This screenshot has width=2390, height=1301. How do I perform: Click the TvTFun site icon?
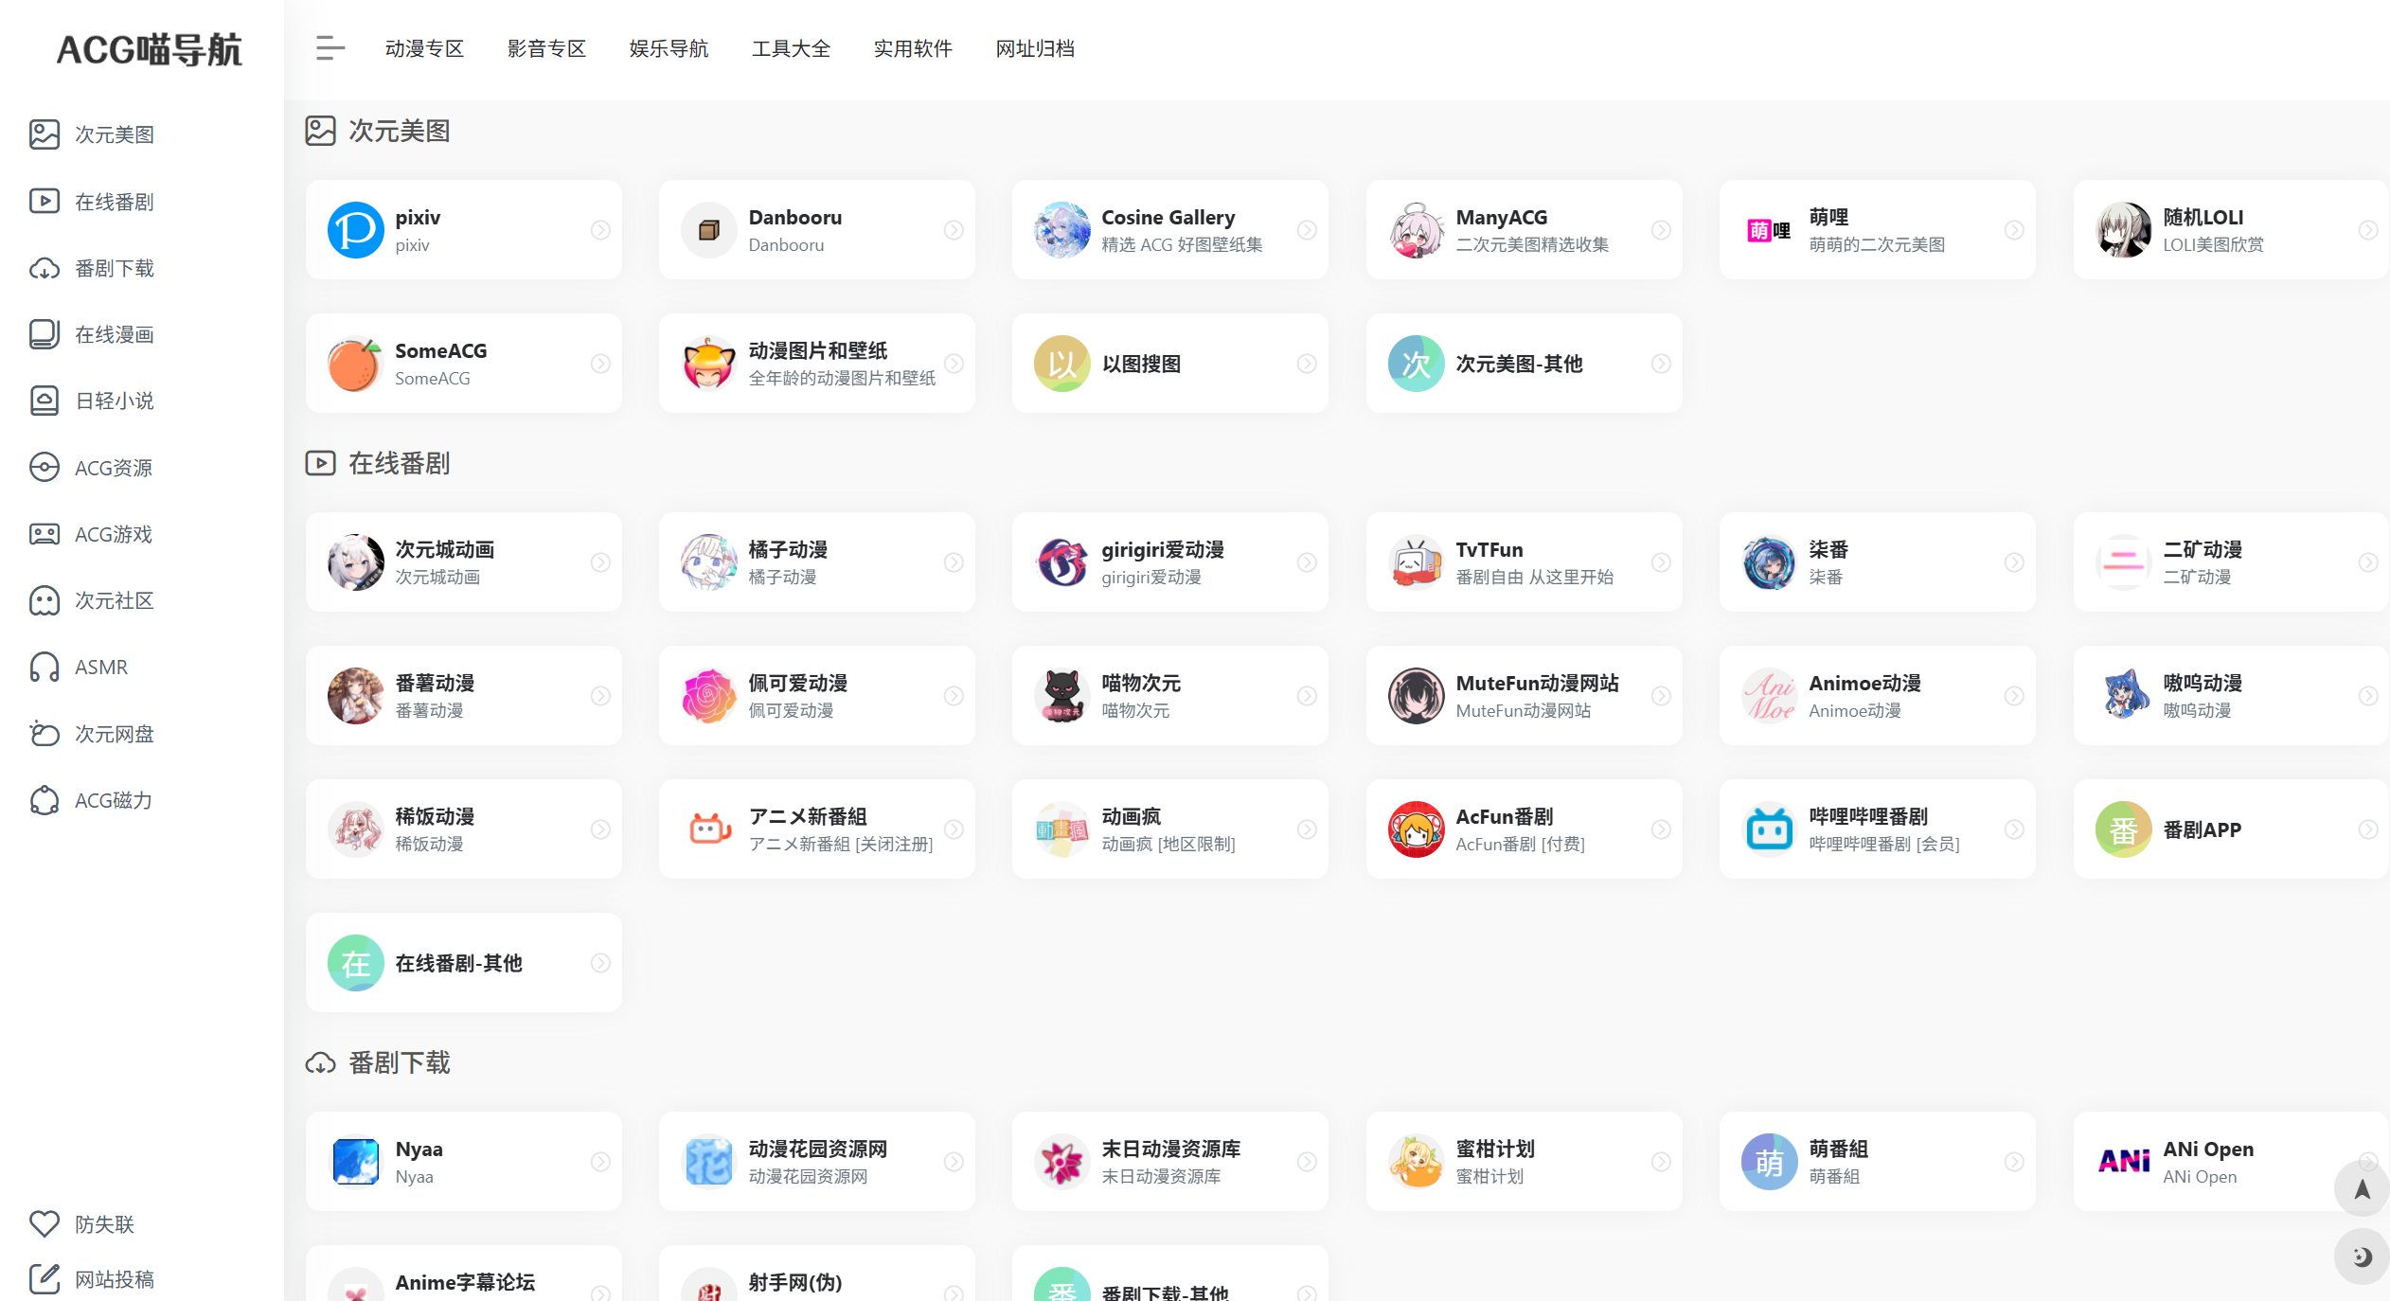[1416, 562]
